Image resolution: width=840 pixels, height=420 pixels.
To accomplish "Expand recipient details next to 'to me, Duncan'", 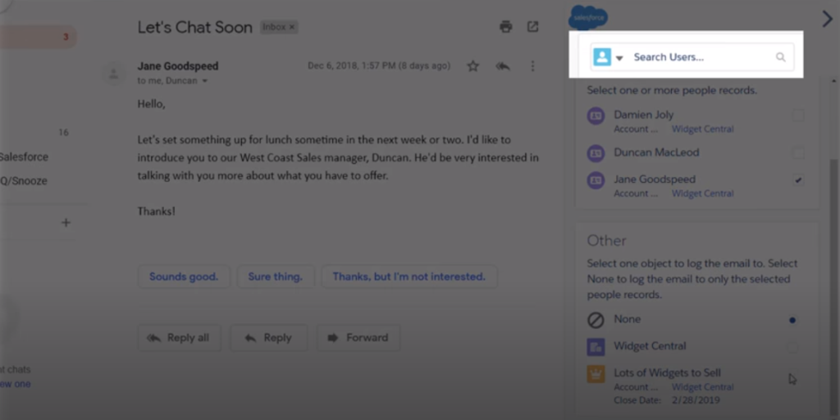I will (204, 81).
